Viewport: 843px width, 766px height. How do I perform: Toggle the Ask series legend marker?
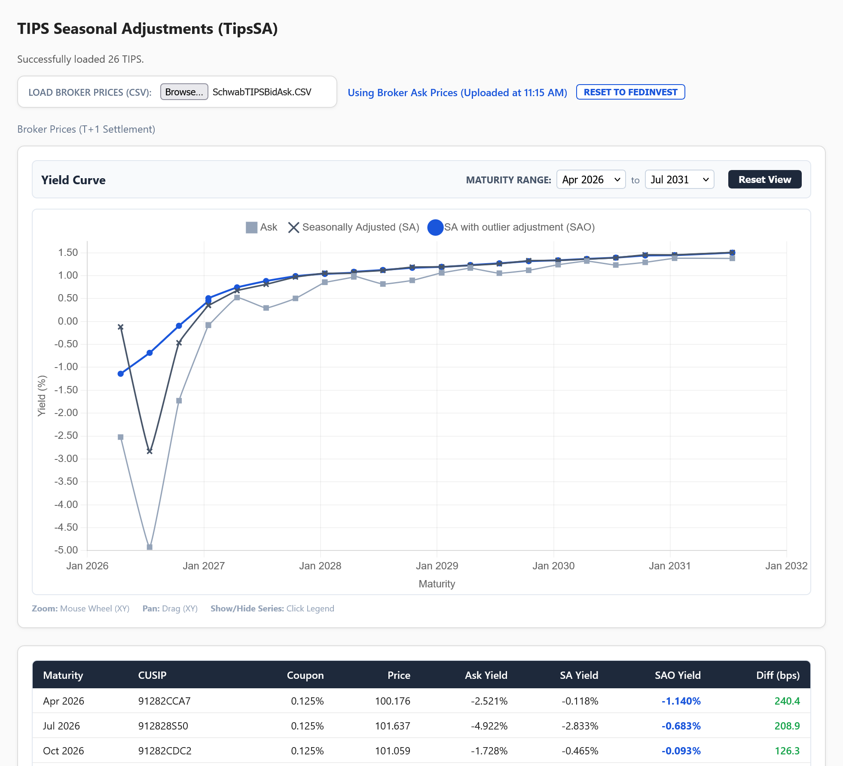(251, 227)
